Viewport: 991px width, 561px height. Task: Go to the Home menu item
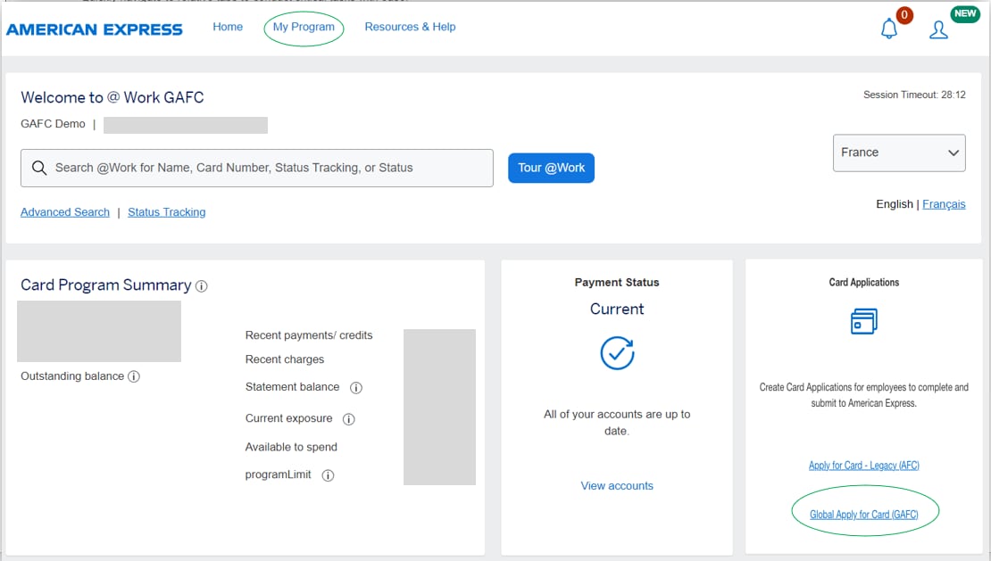[x=228, y=27]
